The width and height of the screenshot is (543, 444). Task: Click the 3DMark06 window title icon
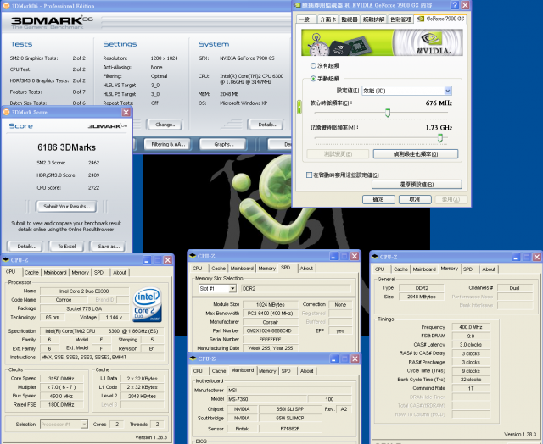point(6,6)
